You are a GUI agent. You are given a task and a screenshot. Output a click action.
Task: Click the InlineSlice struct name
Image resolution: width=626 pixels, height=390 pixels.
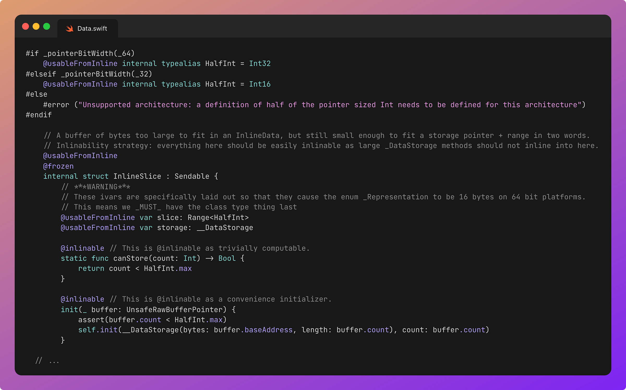click(x=137, y=176)
